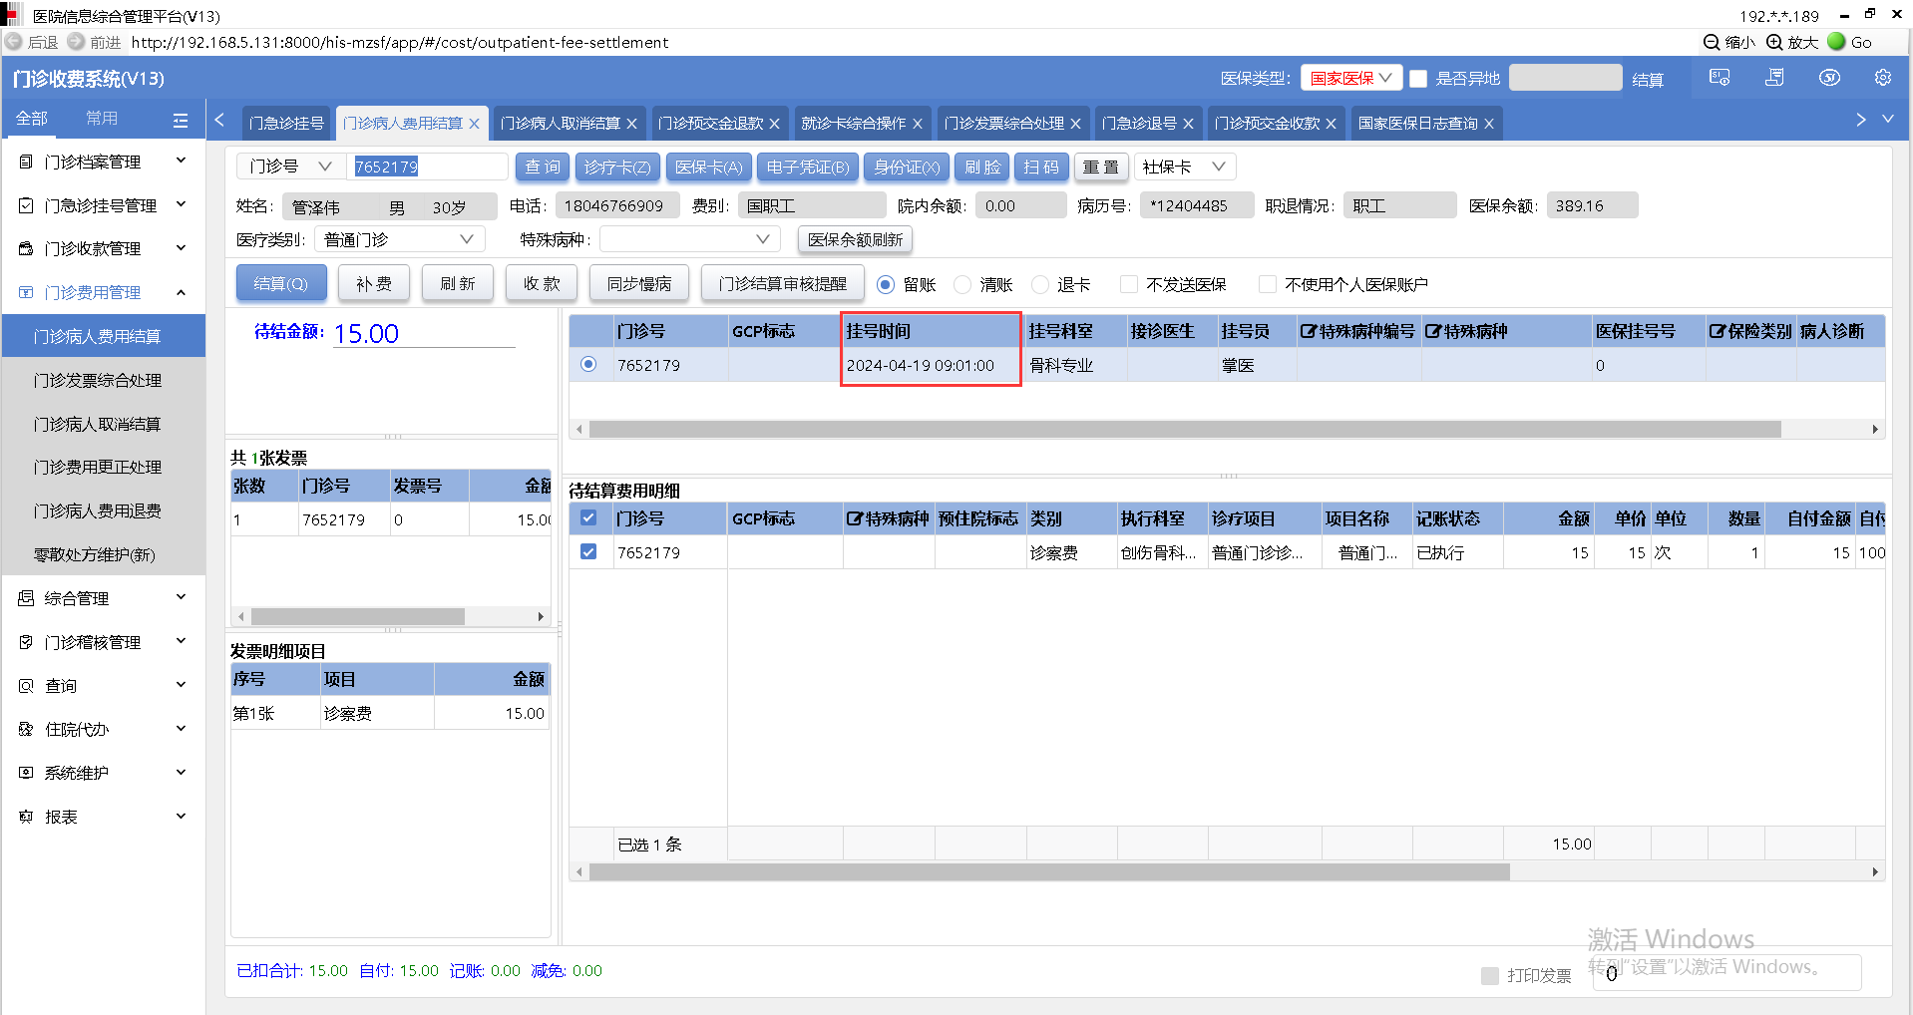
Task: Expand the 综合管理 menu
Action: (x=181, y=597)
